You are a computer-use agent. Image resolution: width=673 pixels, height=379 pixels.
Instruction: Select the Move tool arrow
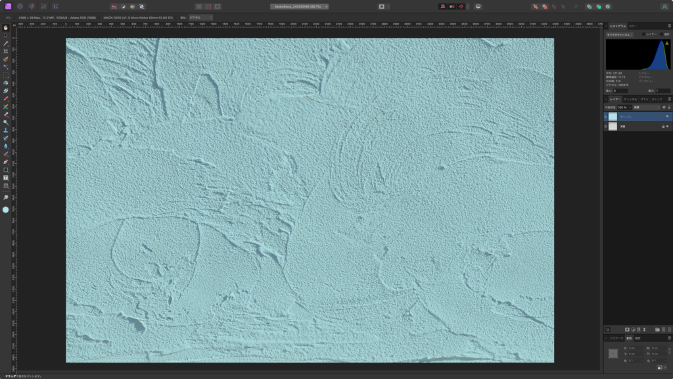tap(6, 36)
